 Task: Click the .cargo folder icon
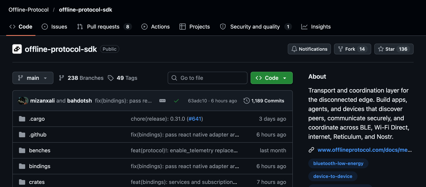tap(22, 119)
